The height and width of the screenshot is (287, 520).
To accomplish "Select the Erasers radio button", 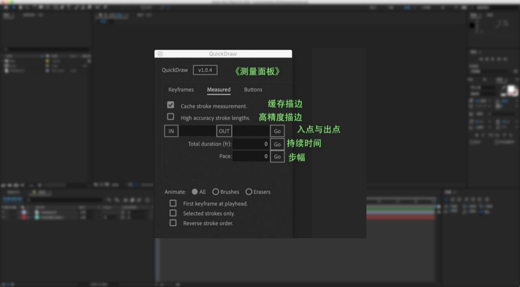I will point(249,191).
